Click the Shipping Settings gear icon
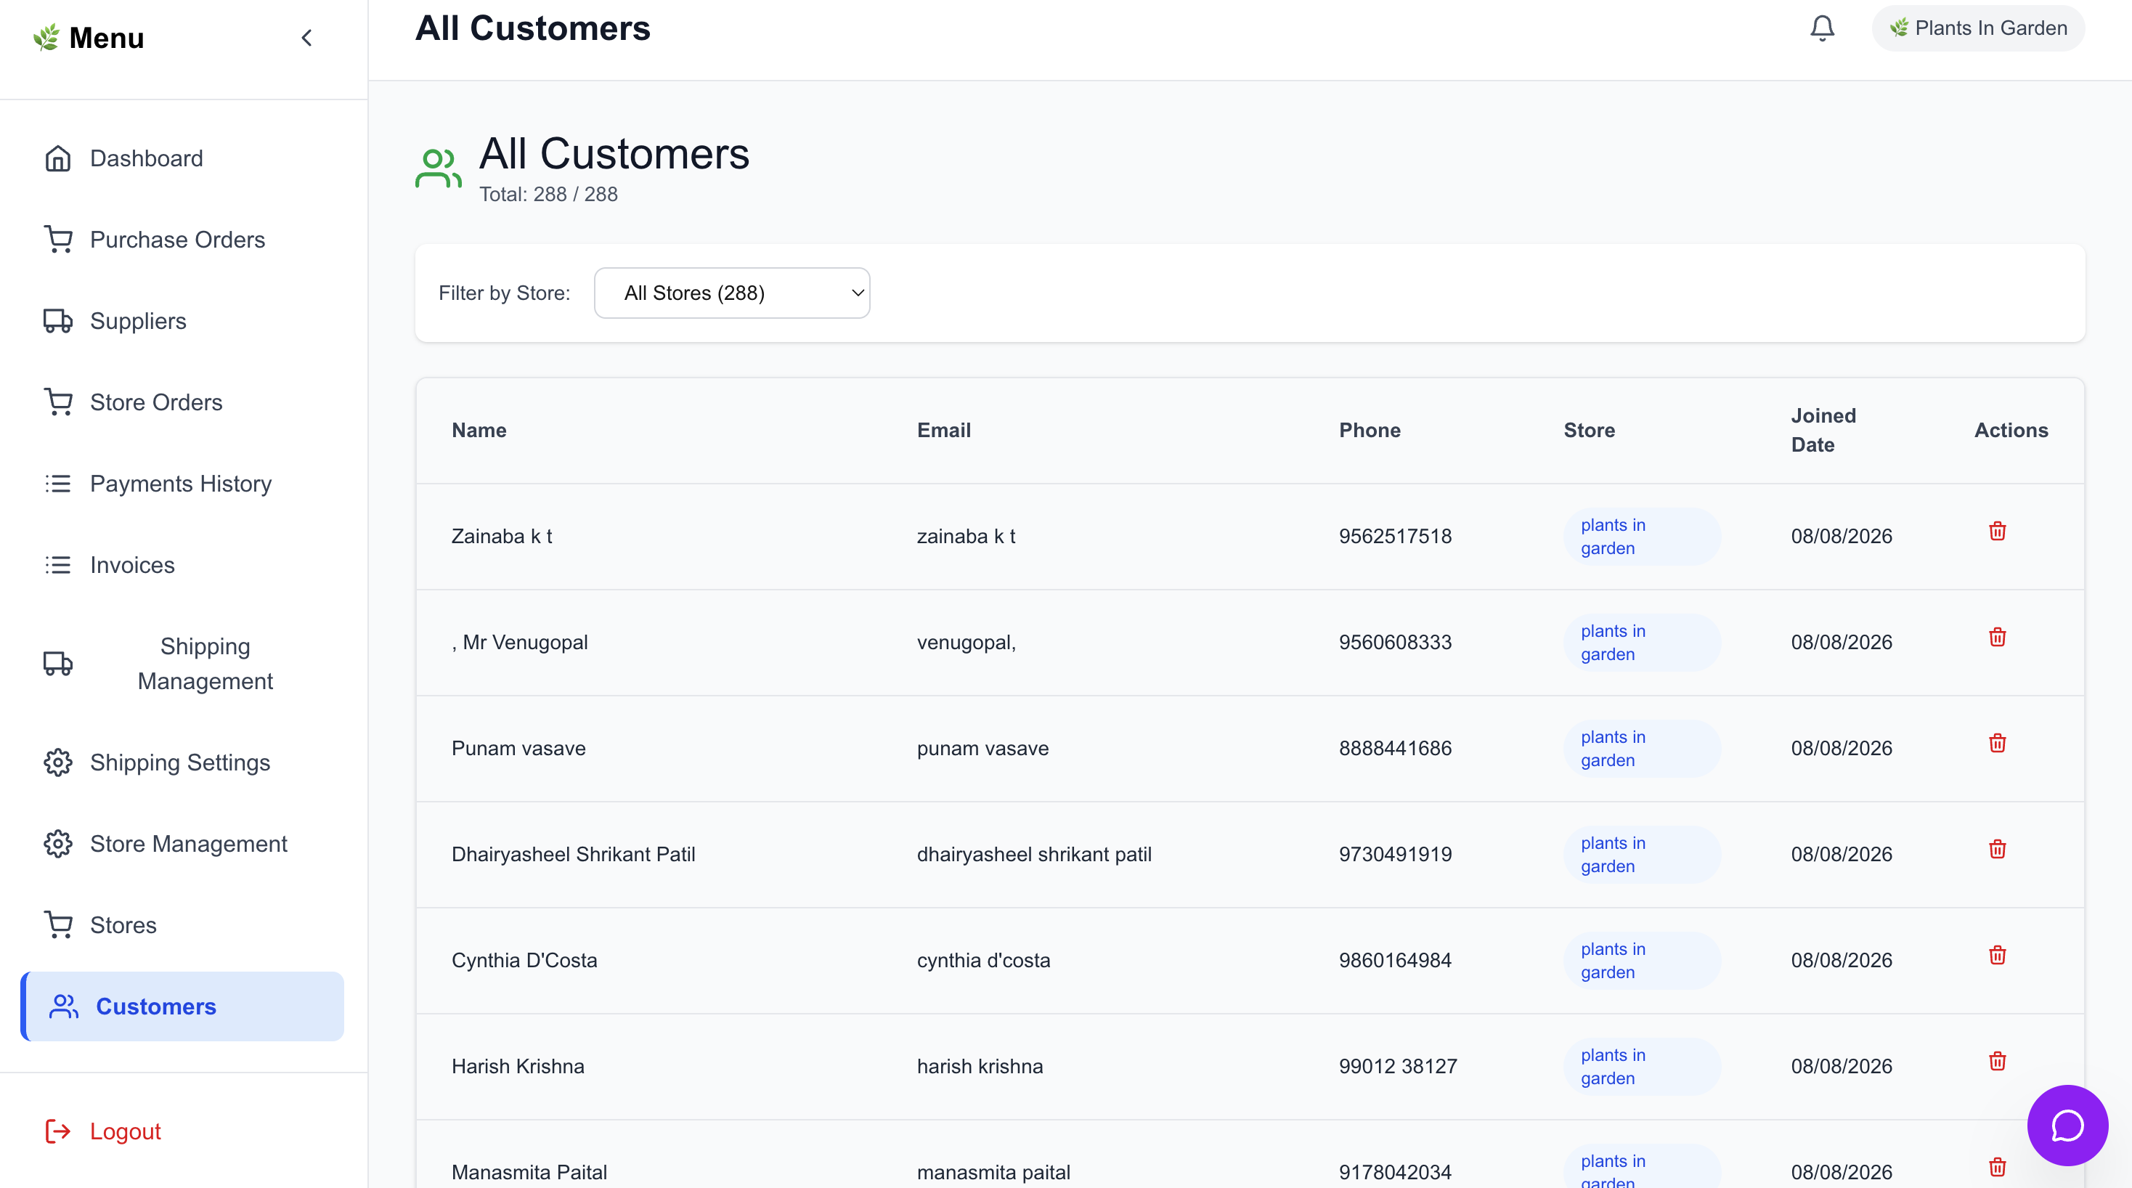 point(58,762)
